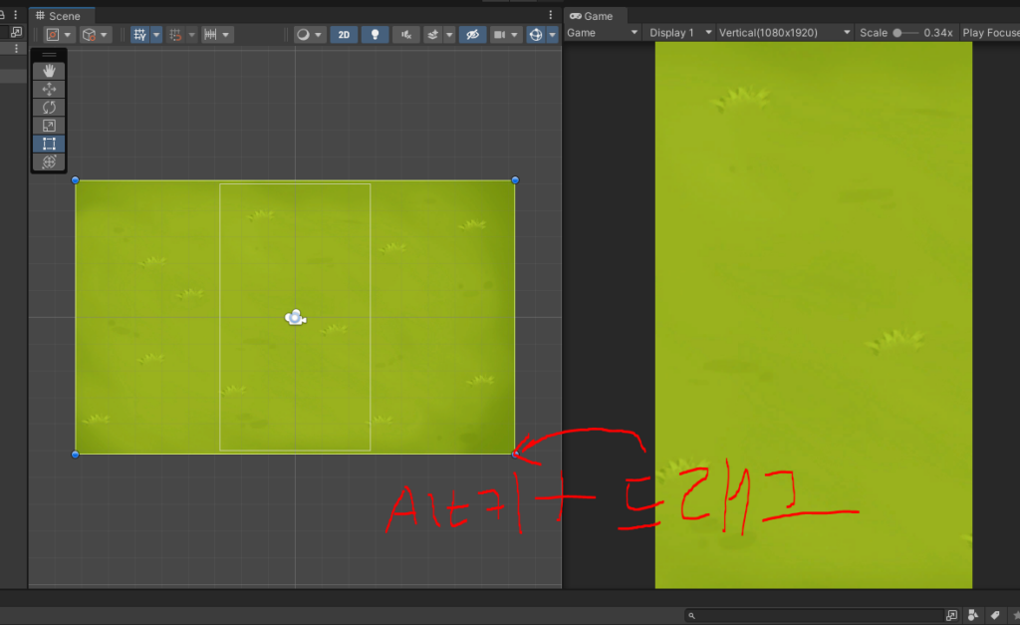The width and height of the screenshot is (1020, 625).
Task: Toggle scene visibility hidden-eye button
Action: (x=473, y=34)
